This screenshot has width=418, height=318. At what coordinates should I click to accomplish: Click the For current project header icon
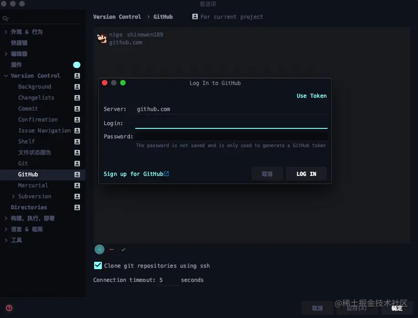195,16
